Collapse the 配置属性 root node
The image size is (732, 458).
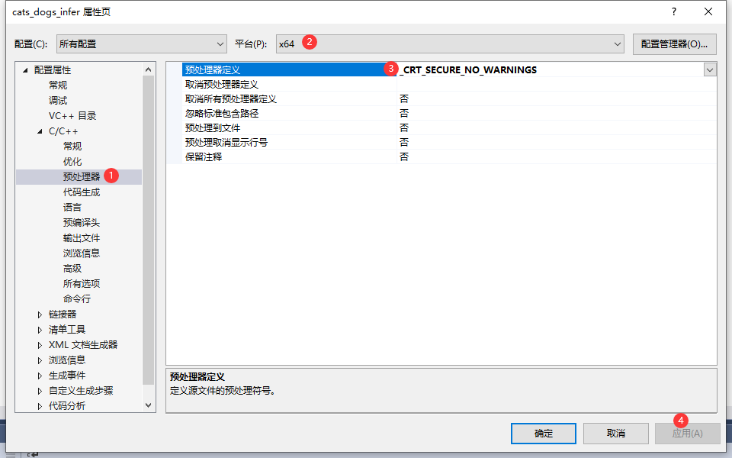[x=25, y=70]
